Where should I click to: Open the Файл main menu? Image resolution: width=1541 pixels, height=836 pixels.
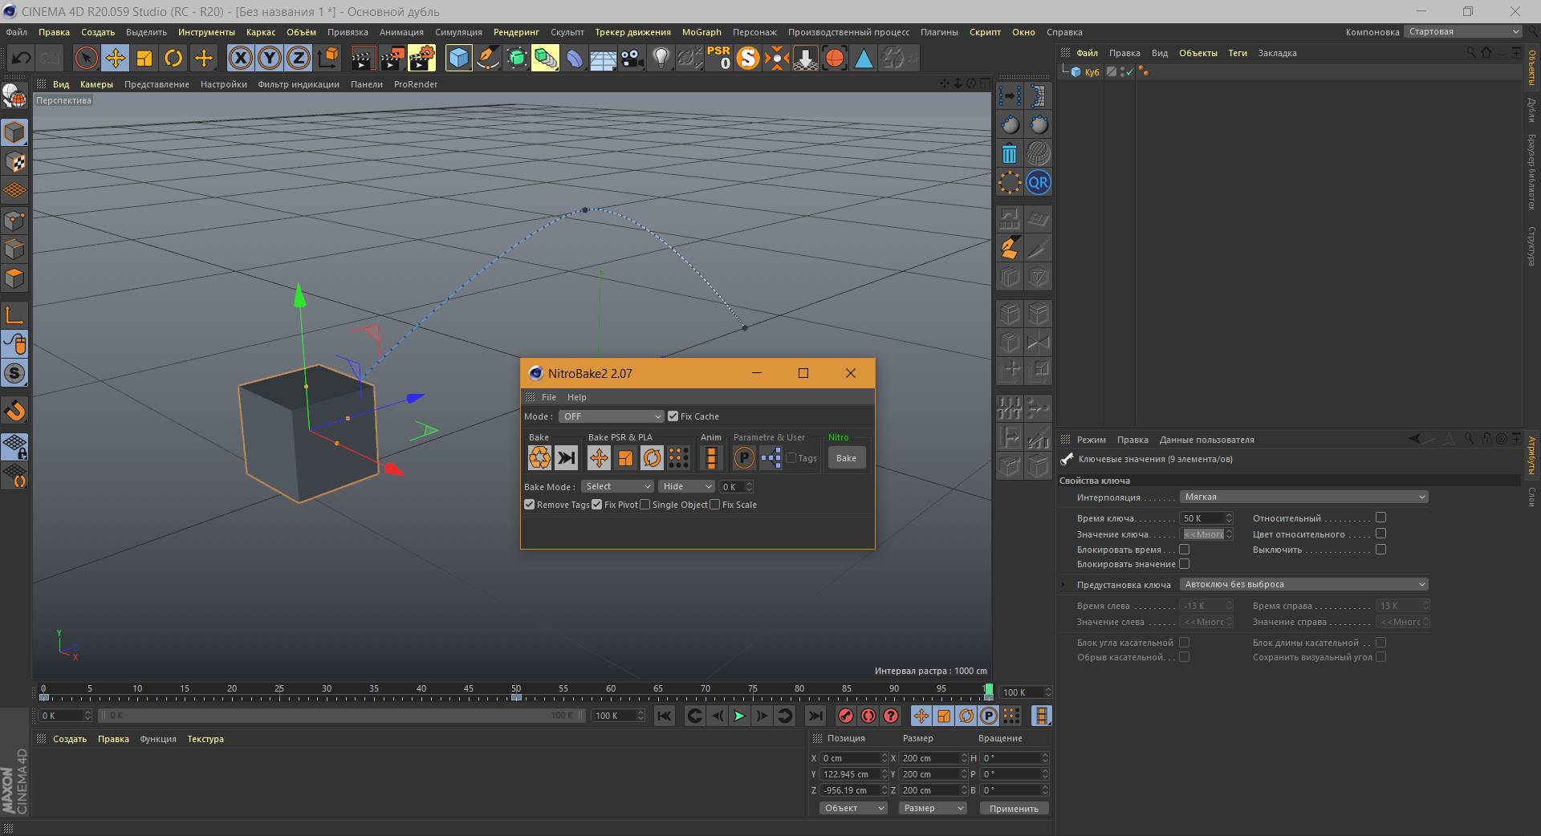tap(17, 32)
